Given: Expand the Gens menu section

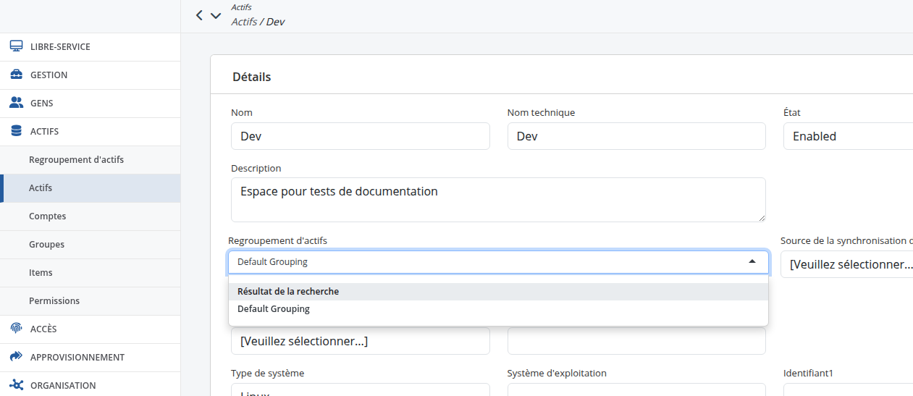Looking at the screenshot, I should pyautogui.click(x=90, y=103).
